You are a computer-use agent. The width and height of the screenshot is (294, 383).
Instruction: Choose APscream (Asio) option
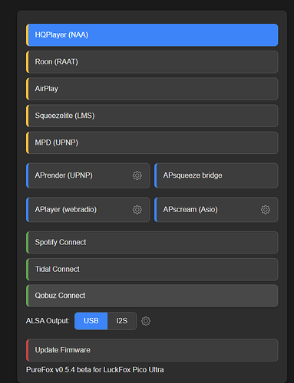216,210
